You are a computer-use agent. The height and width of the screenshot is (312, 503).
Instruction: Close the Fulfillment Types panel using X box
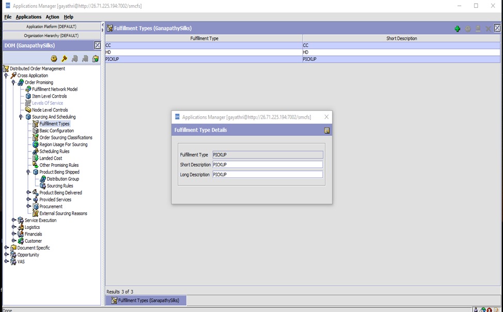click(497, 28)
